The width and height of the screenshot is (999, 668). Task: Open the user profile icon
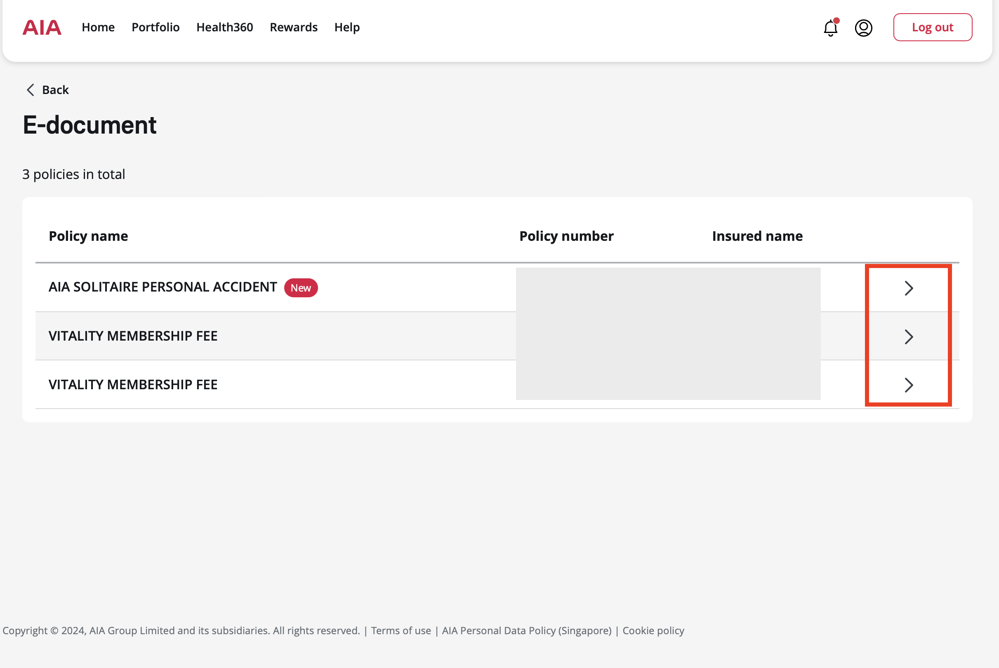[x=864, y=28]
